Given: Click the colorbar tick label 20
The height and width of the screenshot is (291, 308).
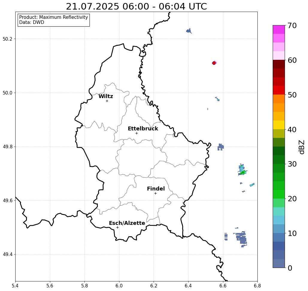Looking at the screenshot, I should [x=292, y=199].
